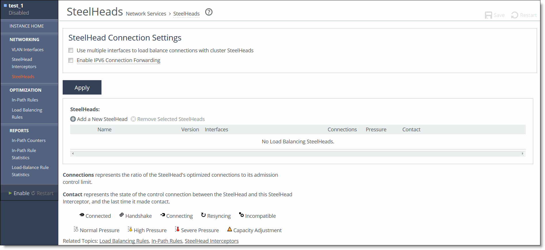Open the In-Path Rules related topic link

(x=167, y=241)
